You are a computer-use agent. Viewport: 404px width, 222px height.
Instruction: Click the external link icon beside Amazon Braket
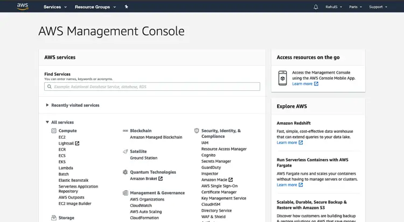[x=161, y=178]
